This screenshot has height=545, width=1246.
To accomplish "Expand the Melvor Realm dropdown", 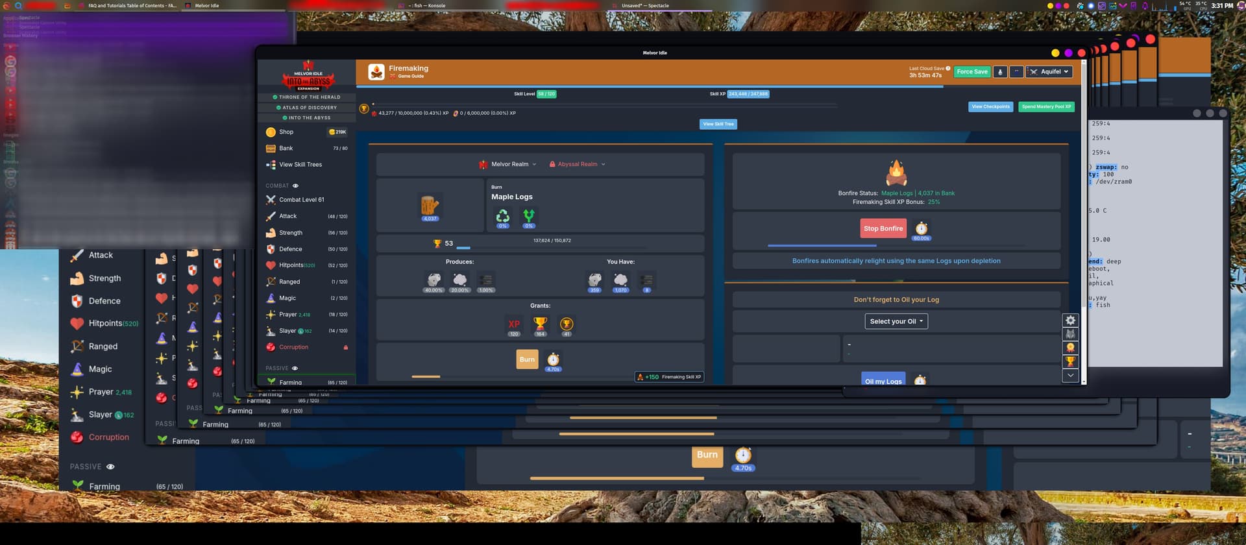I will pyautogui.click(x=508, y=164).
